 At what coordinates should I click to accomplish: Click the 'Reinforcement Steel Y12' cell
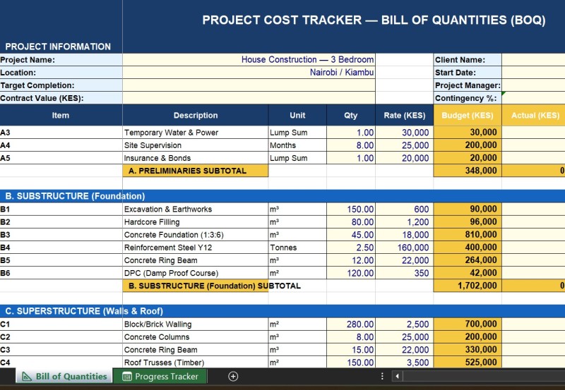click(196, 247)
